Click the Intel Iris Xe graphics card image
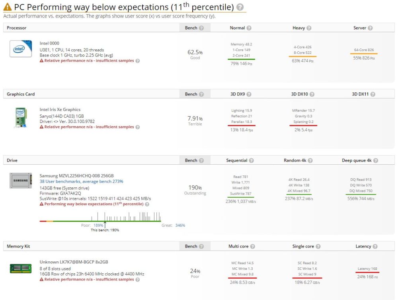The width and height of the screenshot is (398, 300). pos(21,117)
